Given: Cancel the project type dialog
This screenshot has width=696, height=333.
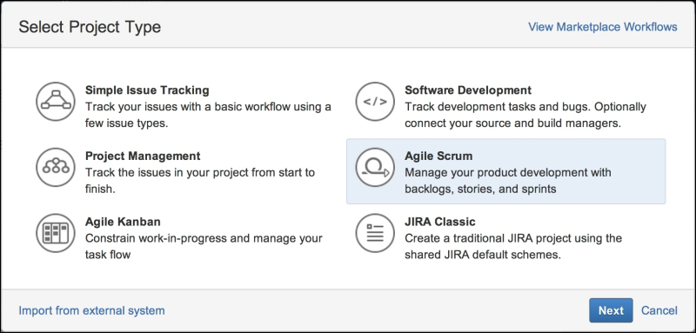Looking at the screenshot, I should (659, 310).
